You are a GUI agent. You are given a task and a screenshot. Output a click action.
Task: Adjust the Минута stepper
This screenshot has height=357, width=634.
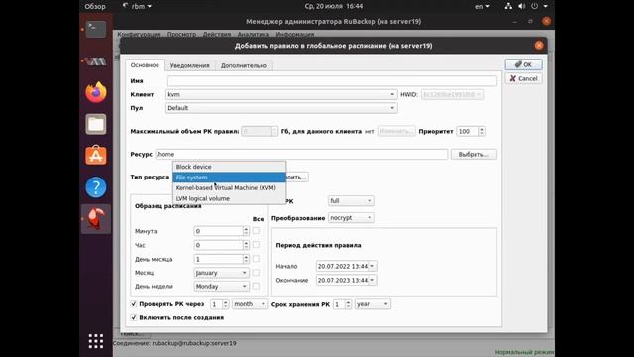coord(246,231)
